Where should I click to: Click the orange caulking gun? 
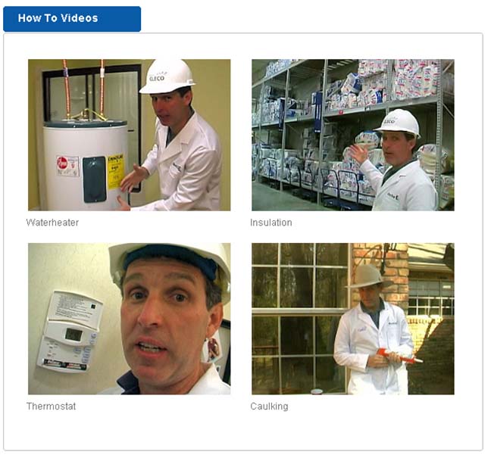point(399,356)
